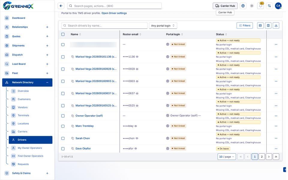Select Sarah Chen's row checkbox
This screenshot has height=180, width=288.
tap(63, 138)
